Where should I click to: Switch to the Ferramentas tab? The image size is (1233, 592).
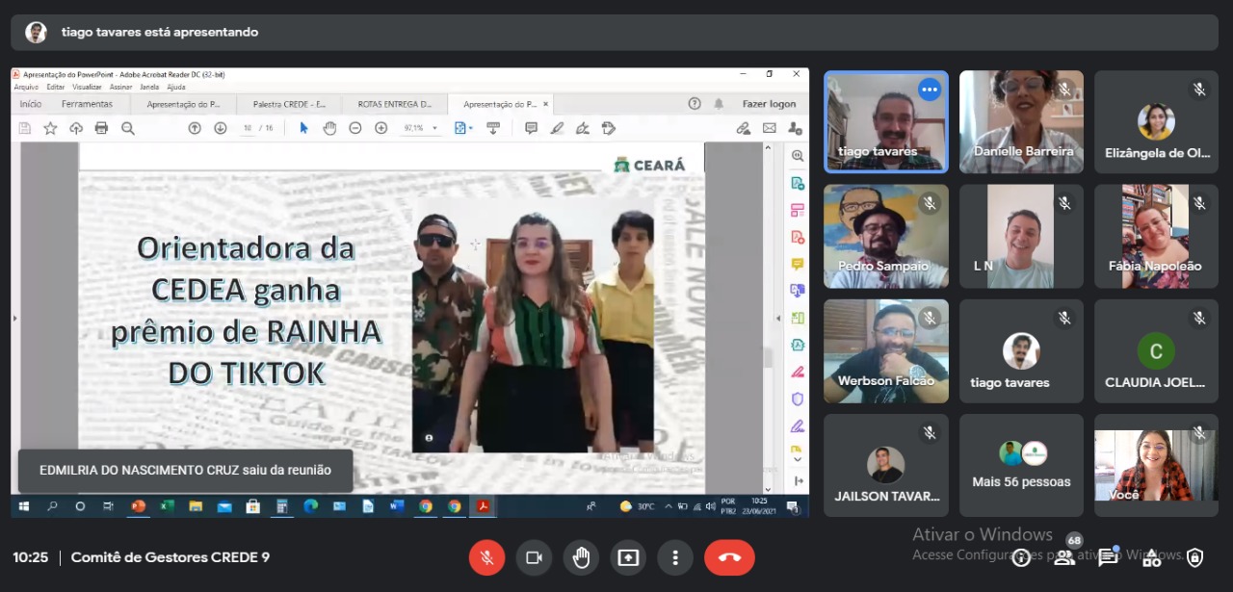87,104
